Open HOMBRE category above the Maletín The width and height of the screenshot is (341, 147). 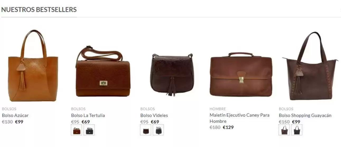pyautogui.click(x=218, y=109)
